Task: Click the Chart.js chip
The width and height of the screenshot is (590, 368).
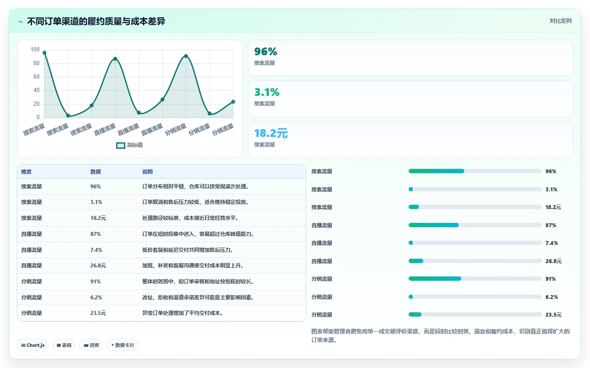Action: pyautogui.click(x=33, y=345)
